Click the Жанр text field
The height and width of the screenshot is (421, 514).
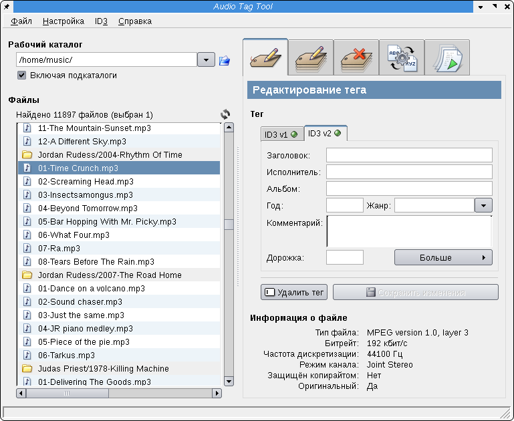coord(434,205)
